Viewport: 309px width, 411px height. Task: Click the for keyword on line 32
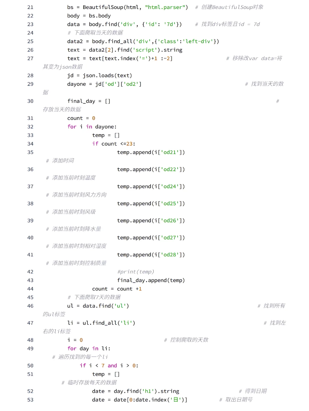coord(72,127)
